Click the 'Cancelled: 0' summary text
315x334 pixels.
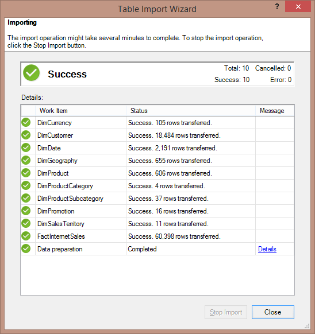273,68
